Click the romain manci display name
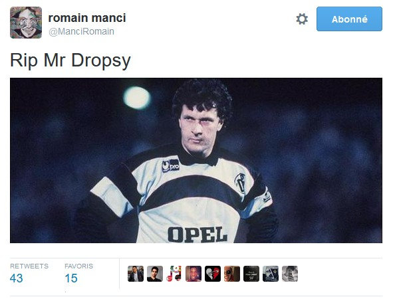The height and width of the screenshot is (299, 393). tap(87, 18)
